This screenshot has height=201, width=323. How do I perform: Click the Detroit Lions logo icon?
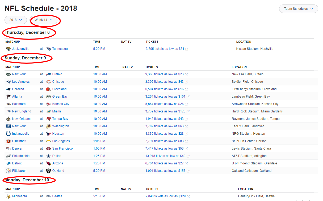pos(8,163)
